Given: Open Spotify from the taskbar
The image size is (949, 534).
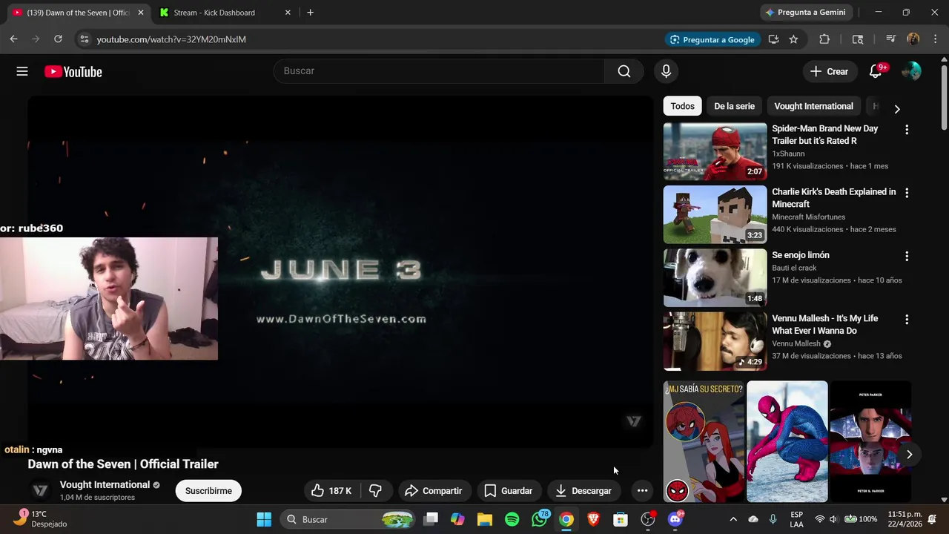Looking at the screenshot, I should click(512, 520).
